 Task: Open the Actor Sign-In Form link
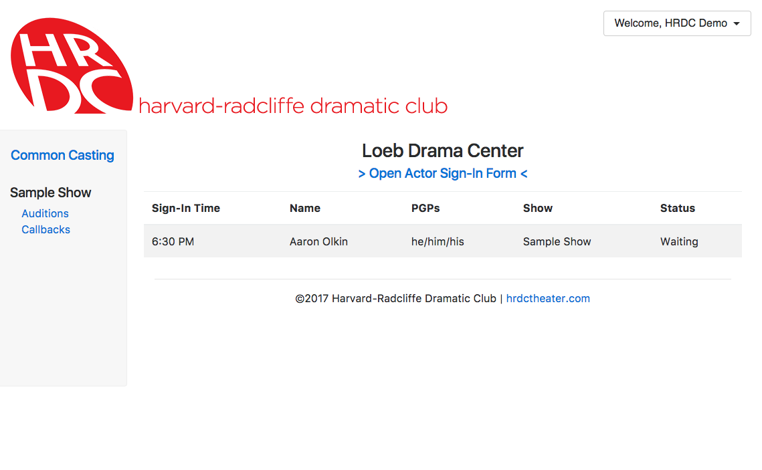click(443, 173)
